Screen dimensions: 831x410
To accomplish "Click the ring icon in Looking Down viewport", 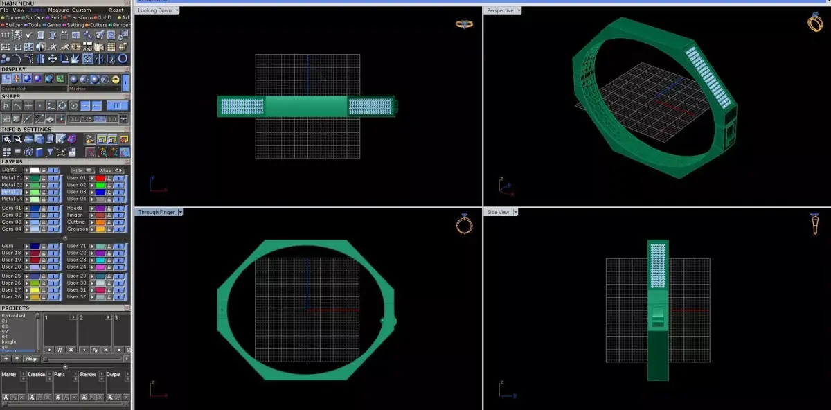I will point(464,24).
